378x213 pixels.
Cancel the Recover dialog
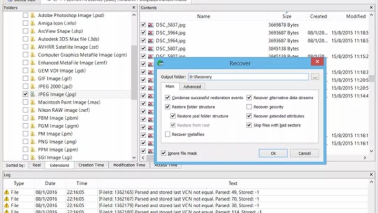tap(305, 153)
